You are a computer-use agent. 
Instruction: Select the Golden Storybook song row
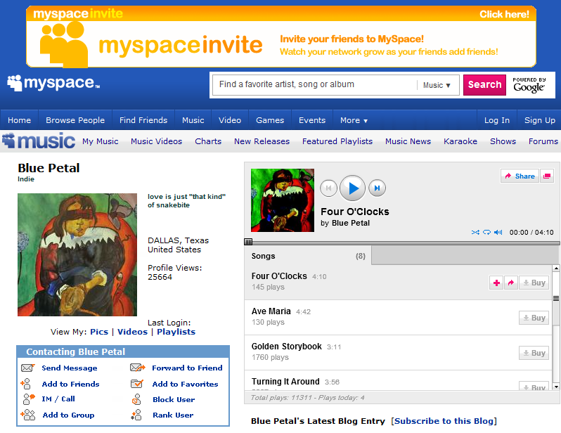(x=398, y=352)
